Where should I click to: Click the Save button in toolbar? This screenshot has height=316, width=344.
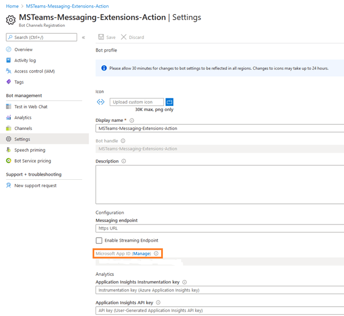pyautogui.click(x=107, y=37)
